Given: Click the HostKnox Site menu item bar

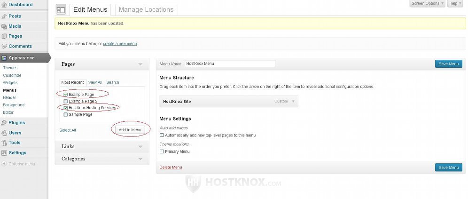Looking at the screenshot, I should click(229, 101).
